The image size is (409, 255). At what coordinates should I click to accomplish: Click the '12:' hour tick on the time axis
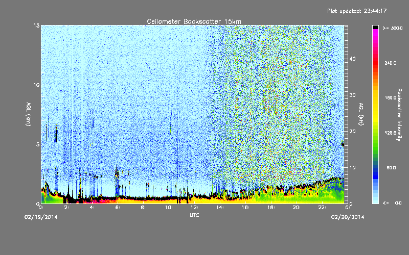coord(195,208)
